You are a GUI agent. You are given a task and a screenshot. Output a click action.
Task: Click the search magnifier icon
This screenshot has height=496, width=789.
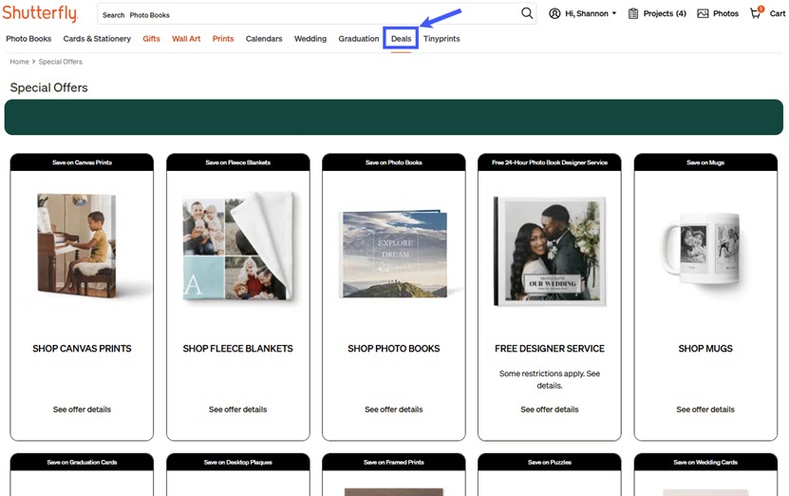click(x=526, y=13)
